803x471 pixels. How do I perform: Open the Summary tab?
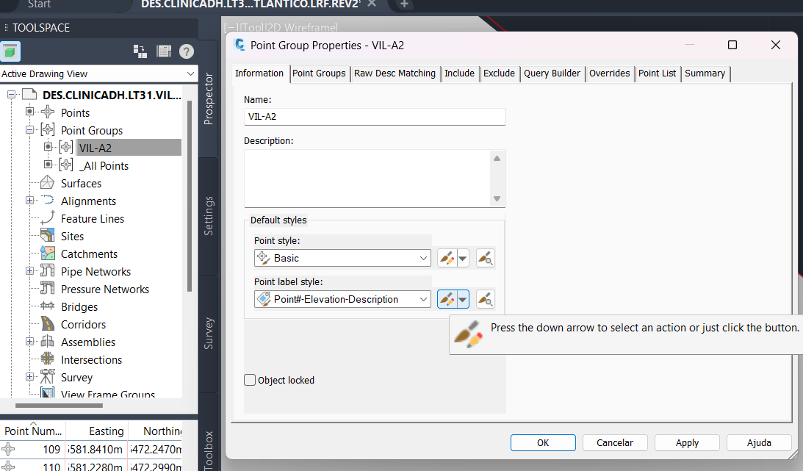705,73
